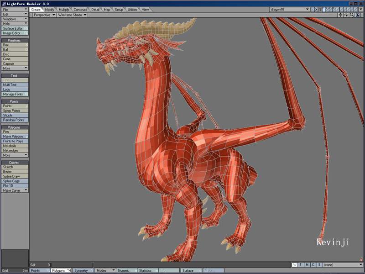Select layer 2 in the layer bank

pos(327,10)
